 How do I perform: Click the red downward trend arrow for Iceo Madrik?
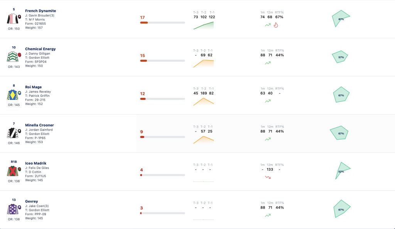coord(268,177)
